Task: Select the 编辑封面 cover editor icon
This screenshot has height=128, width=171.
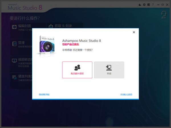Action: click(x=14, y=27)
